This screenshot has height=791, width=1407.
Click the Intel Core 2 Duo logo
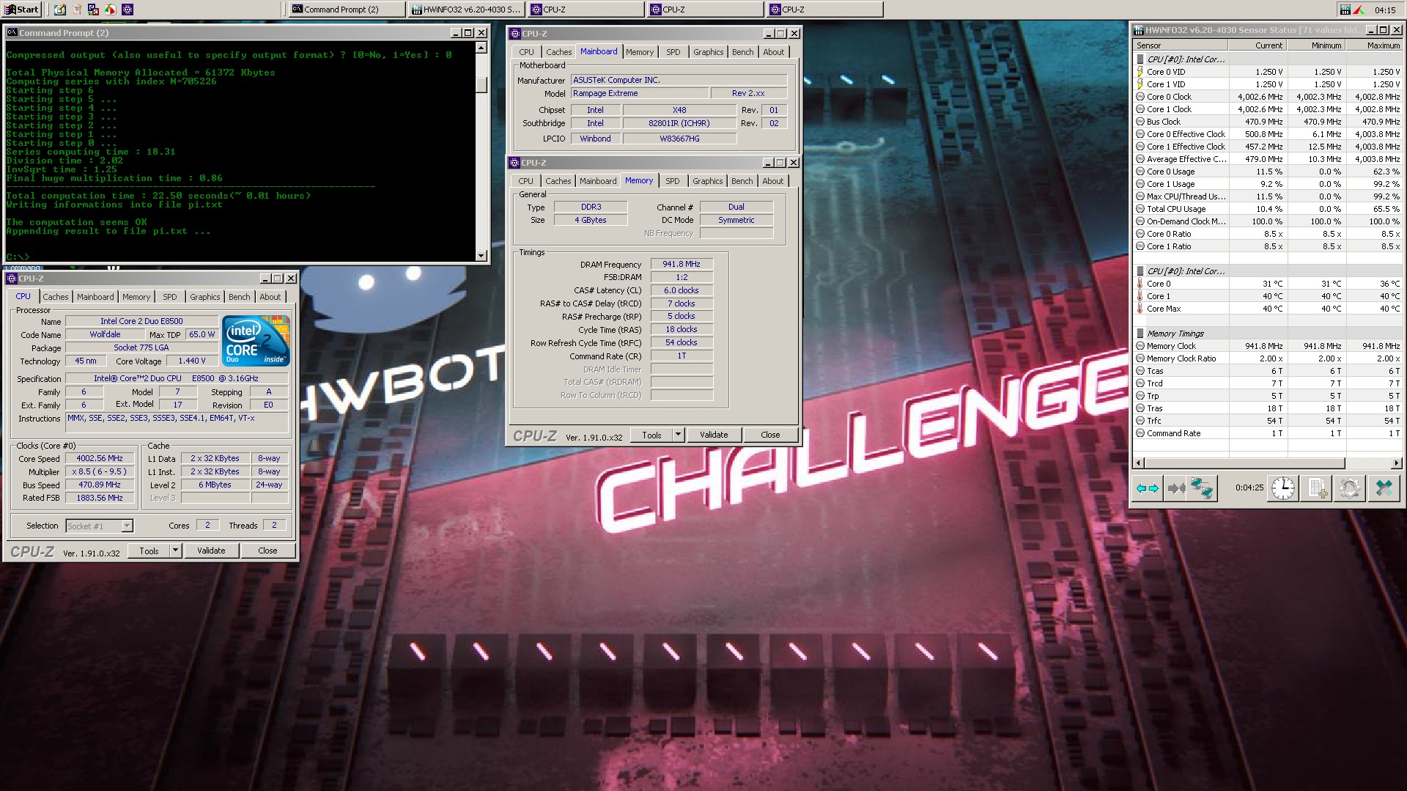pos(256,341)
